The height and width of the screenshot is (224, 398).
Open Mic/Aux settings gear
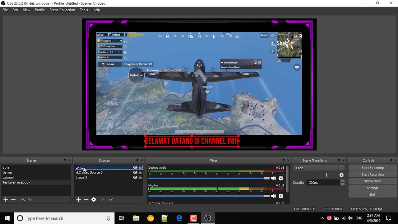(x=281, y=196)
